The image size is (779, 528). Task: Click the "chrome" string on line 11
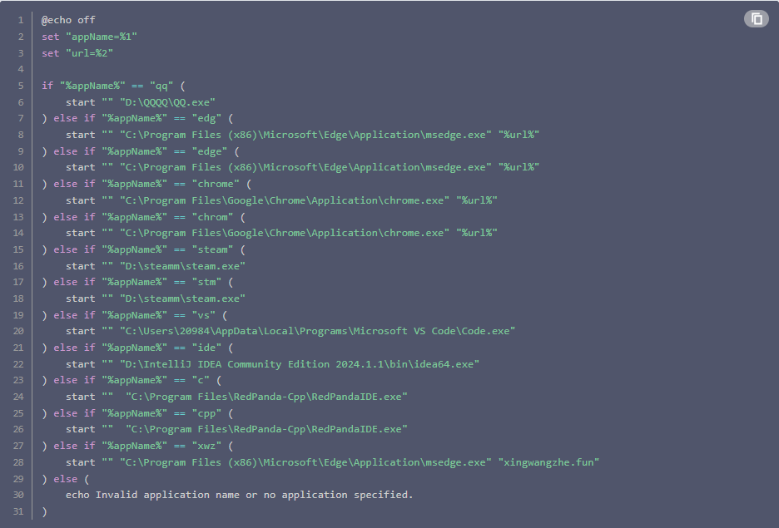[216, 184]
